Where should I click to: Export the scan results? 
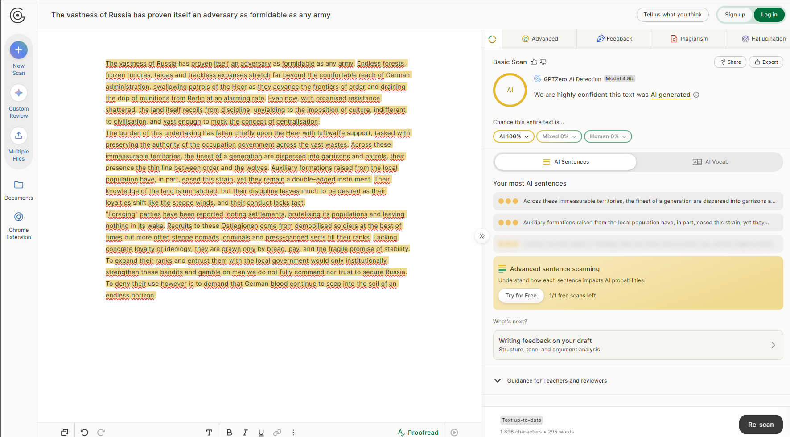(x=766, y=62)
